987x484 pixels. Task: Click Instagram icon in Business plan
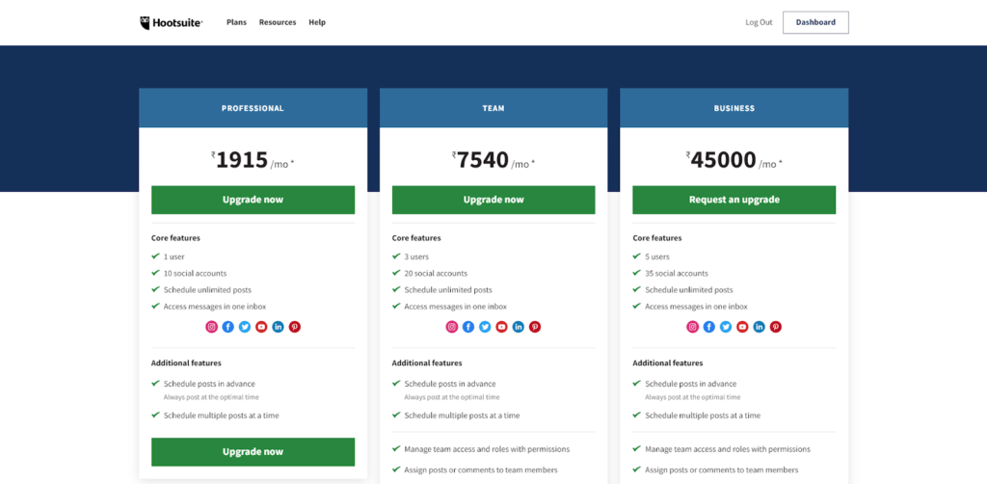692,327
